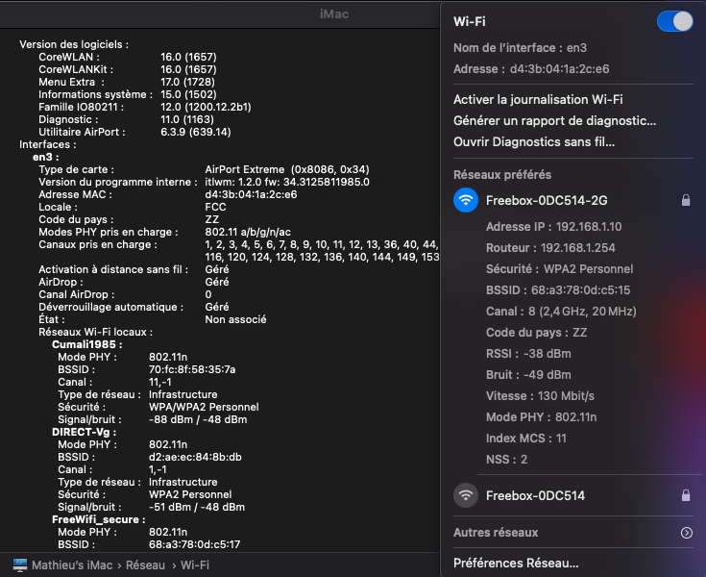This screenshot has width=706, height=577.
Task: Click the DIRECT-Vg BSSID d2:ae:ec:84:8b:db
Action: click(x=195, y=457)
